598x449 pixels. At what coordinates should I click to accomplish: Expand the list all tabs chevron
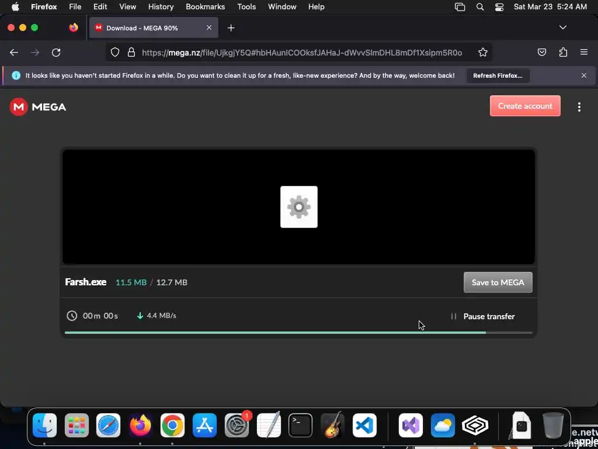tap(562, 27)
